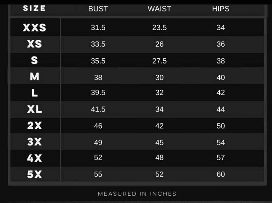
Task: Select the XL size label
Action: point(34,109)
